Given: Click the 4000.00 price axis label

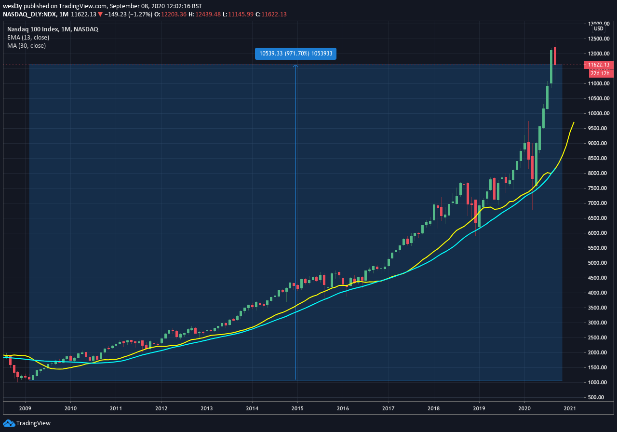Looking at the screenshot, I should tap(598, 293).
